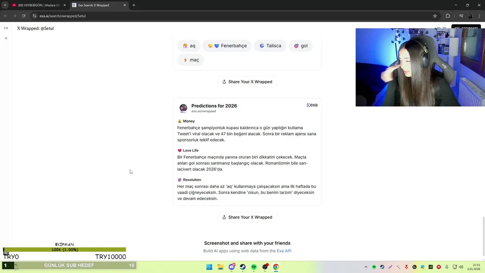This screenshot has width=485, height=273.
Task: Click the GÜNLÜK SUB HEDEF goal bar
Action: pos(69,265)
